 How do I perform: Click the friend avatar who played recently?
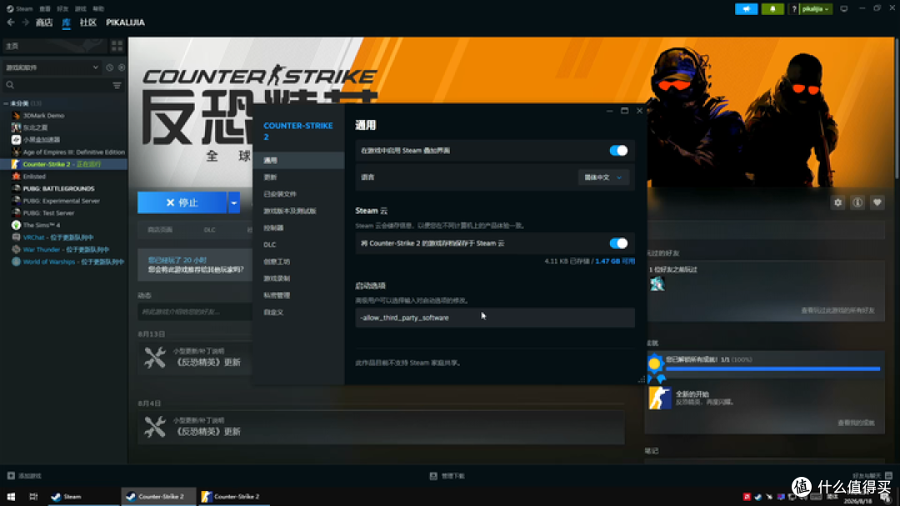[657, 284]
